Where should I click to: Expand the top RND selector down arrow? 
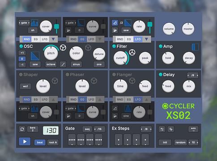(x=53, y=39)
